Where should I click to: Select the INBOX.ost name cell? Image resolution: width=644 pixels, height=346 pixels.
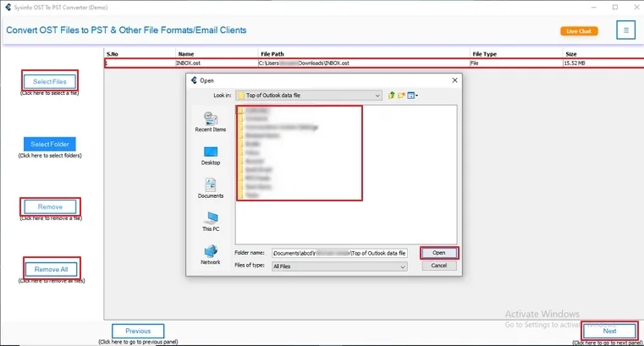217,63
